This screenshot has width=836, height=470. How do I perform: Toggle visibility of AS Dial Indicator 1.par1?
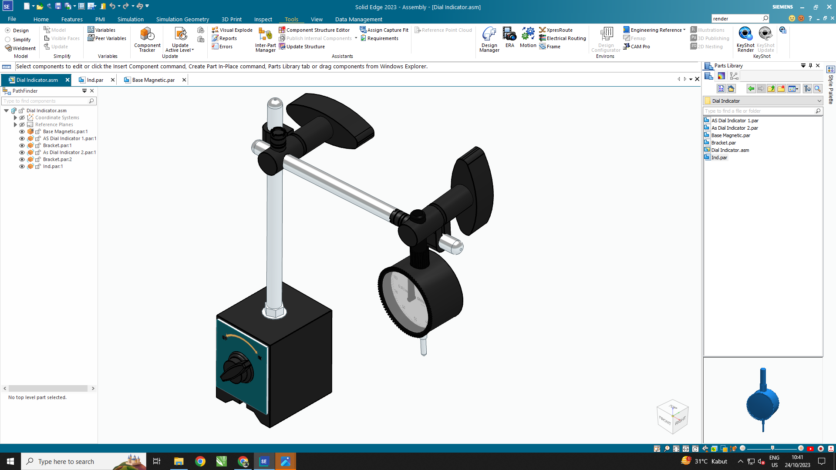21,138
